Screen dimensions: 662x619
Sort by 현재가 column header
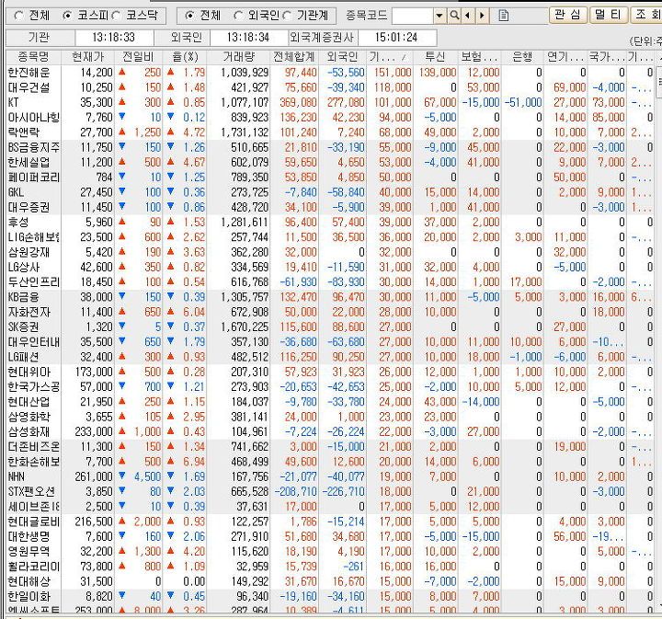[88, 57]
